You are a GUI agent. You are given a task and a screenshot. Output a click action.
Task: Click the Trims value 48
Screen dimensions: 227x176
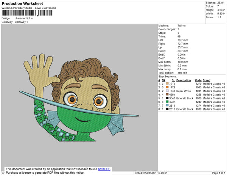(x=179, y=36)
